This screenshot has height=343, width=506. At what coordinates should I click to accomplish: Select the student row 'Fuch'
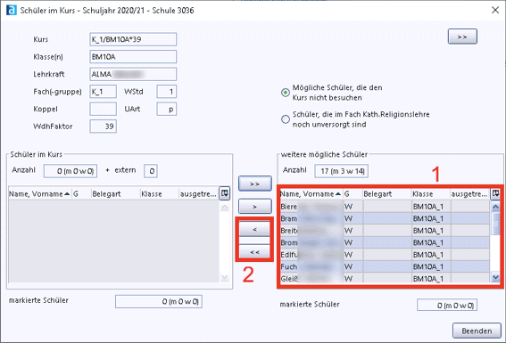(385, 266)
